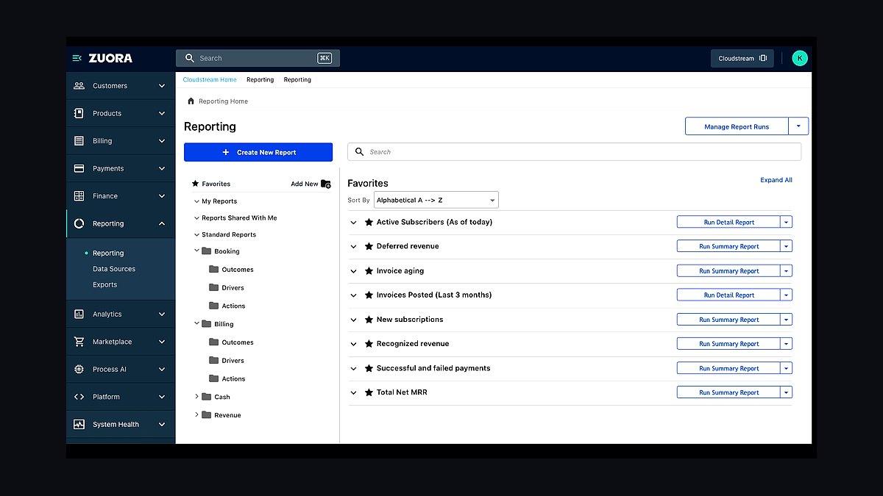Click the Expand All link
The image size is (883, 496).
click(x=776, y=180)
